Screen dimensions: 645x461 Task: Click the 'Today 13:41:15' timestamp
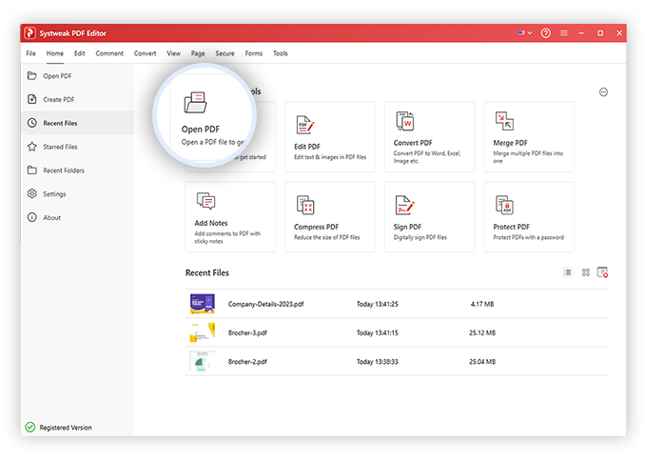(x=378, y=332)
